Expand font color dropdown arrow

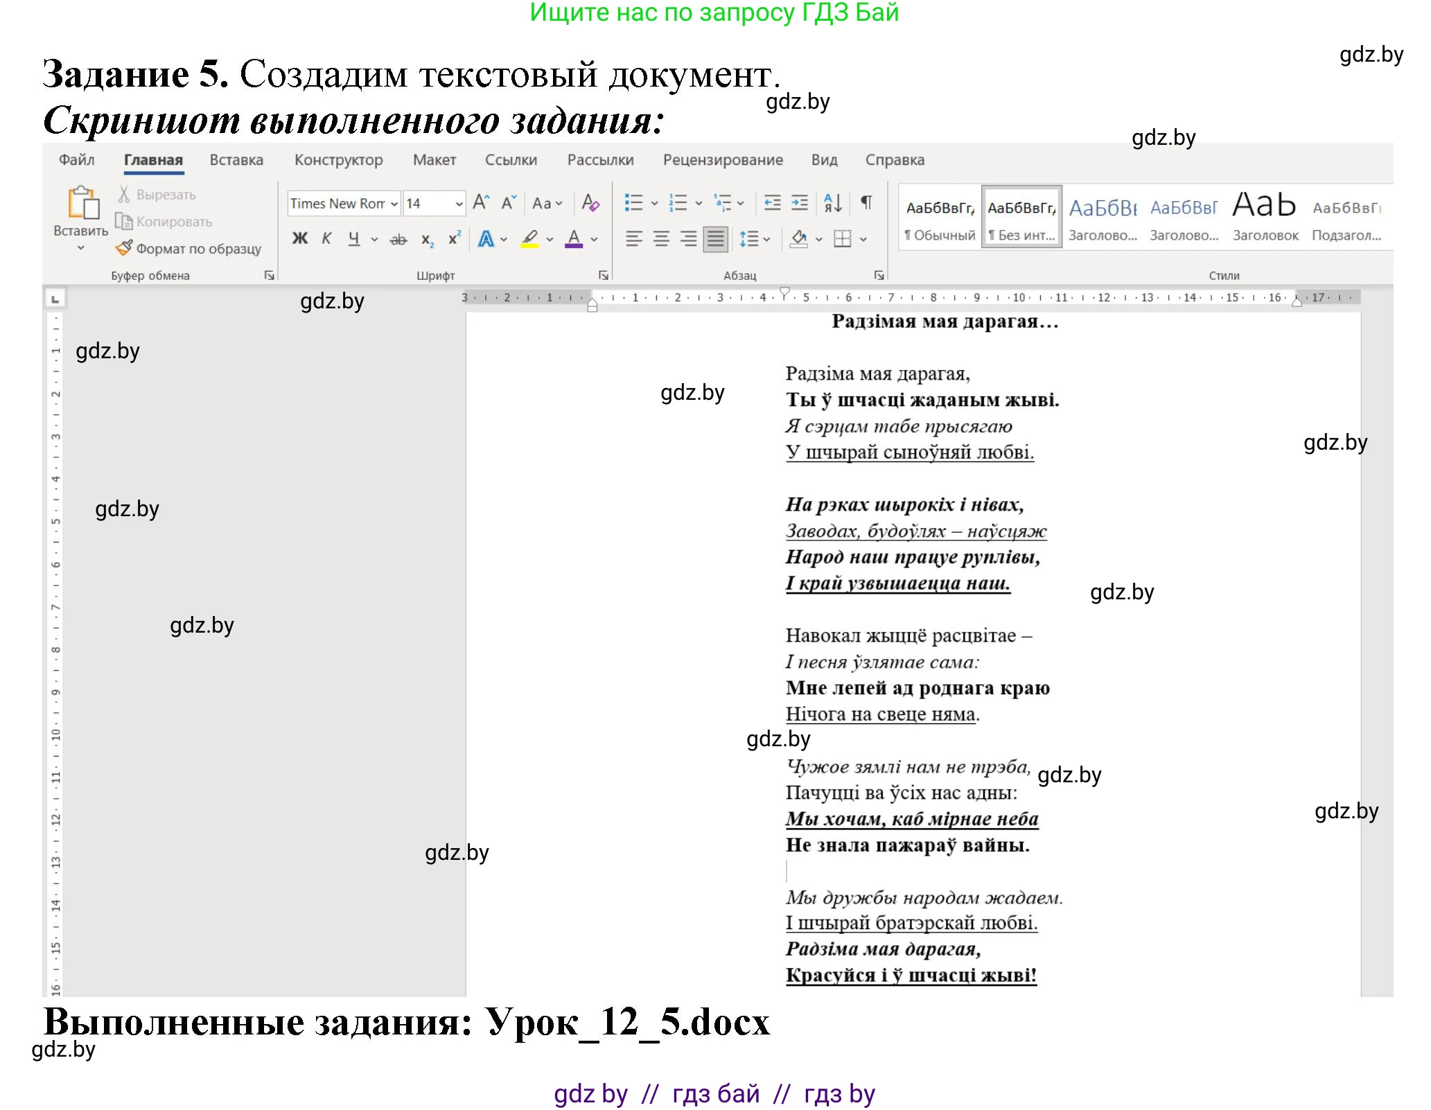594,240
